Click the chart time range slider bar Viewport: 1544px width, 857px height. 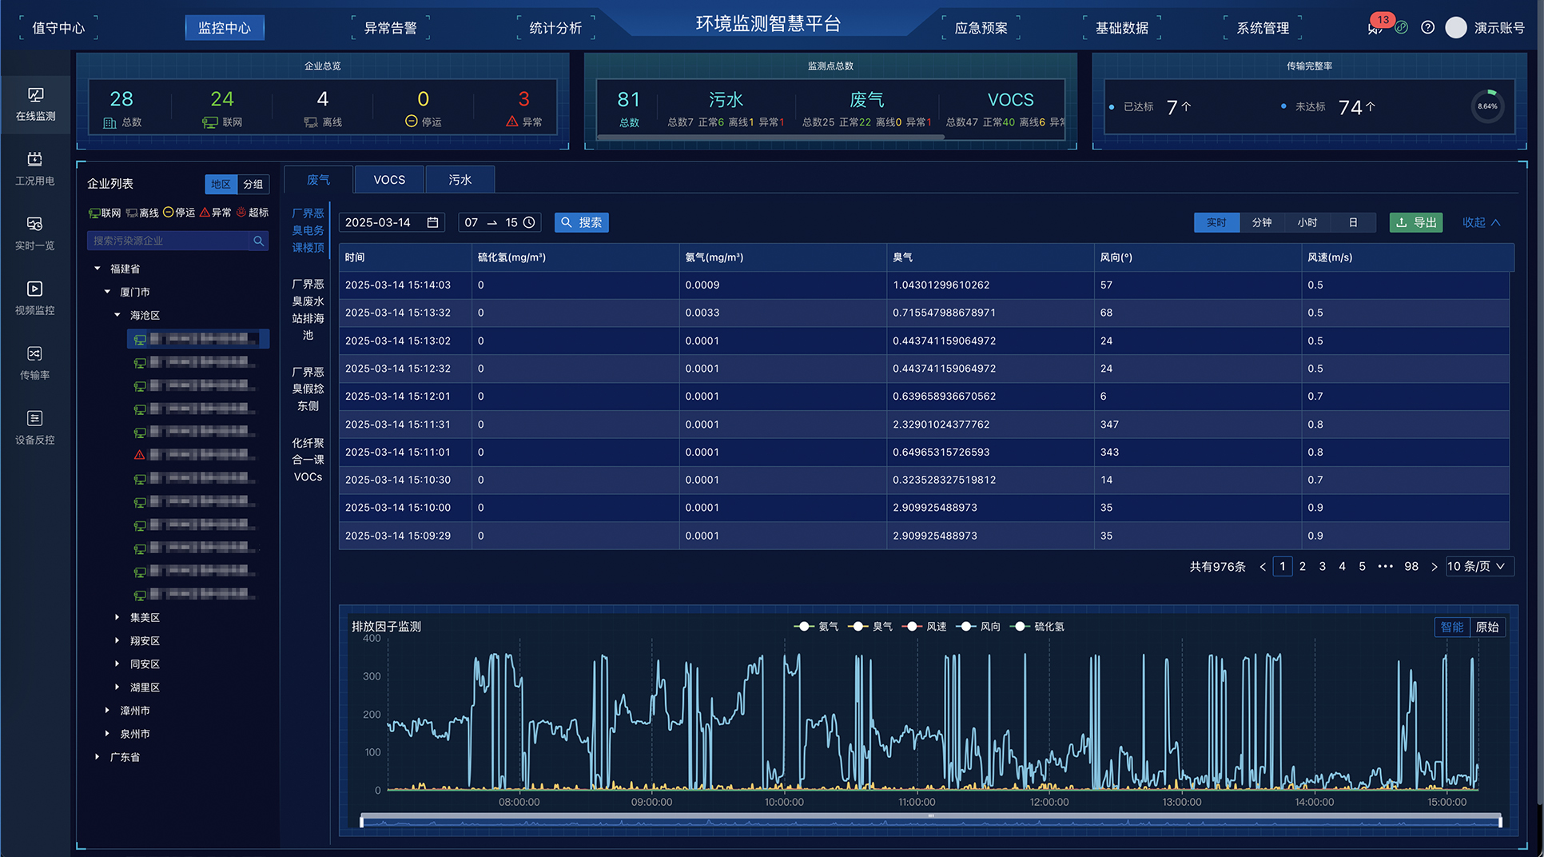pos(930,820)
